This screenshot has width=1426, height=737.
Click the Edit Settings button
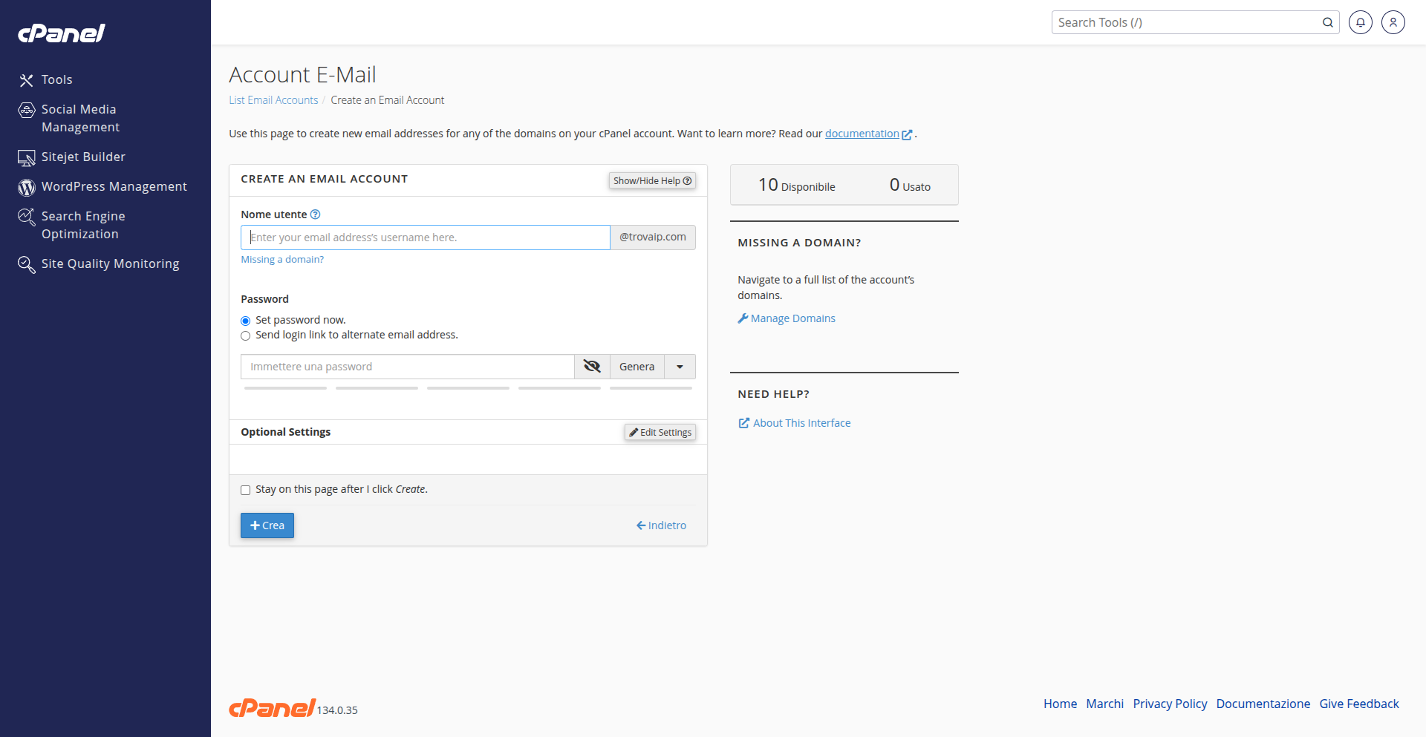coord(660,432)
